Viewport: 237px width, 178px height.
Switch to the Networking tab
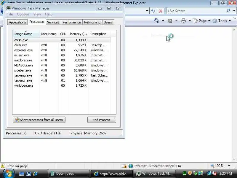[92, 22]
